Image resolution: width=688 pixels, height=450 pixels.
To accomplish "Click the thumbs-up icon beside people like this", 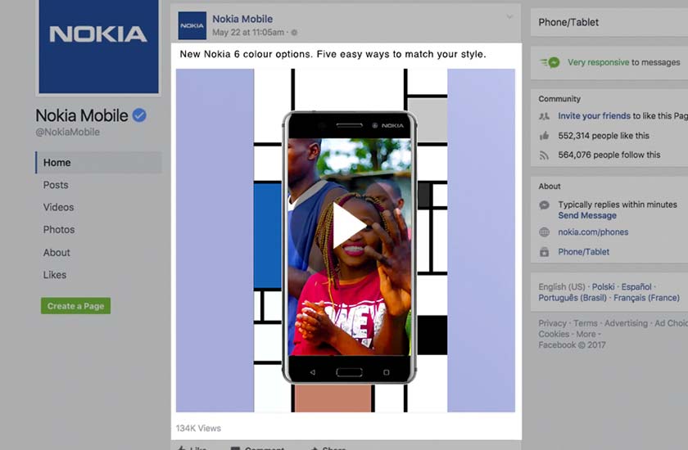I will (544, 135).
